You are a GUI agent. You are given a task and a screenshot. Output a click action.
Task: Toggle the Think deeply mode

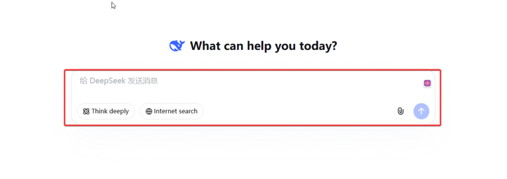[106, 111]
